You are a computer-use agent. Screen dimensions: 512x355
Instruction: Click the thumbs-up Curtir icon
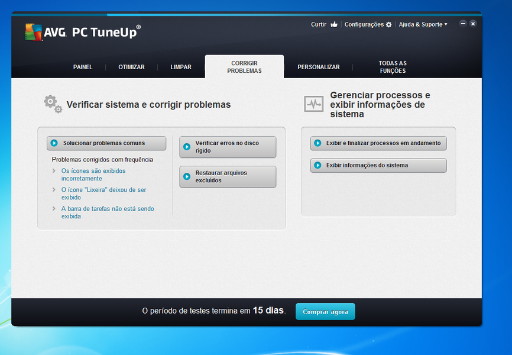[333, 24]
